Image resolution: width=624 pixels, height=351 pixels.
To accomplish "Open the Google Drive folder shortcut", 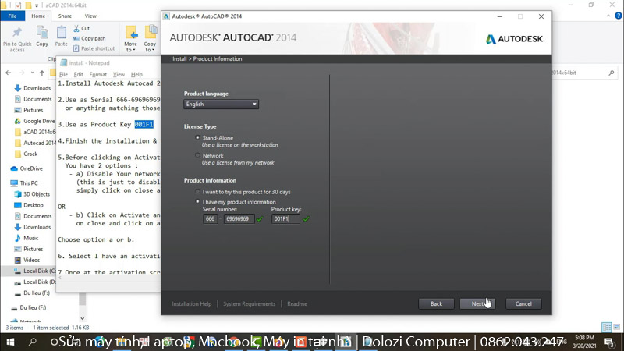I will [x=38, y=121].
